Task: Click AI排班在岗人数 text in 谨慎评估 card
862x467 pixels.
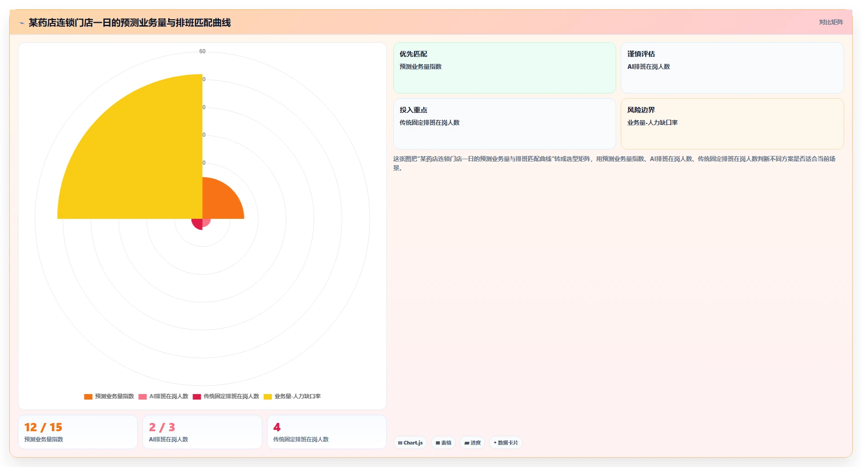Action: pyautogui.click(x=648, y=67)
